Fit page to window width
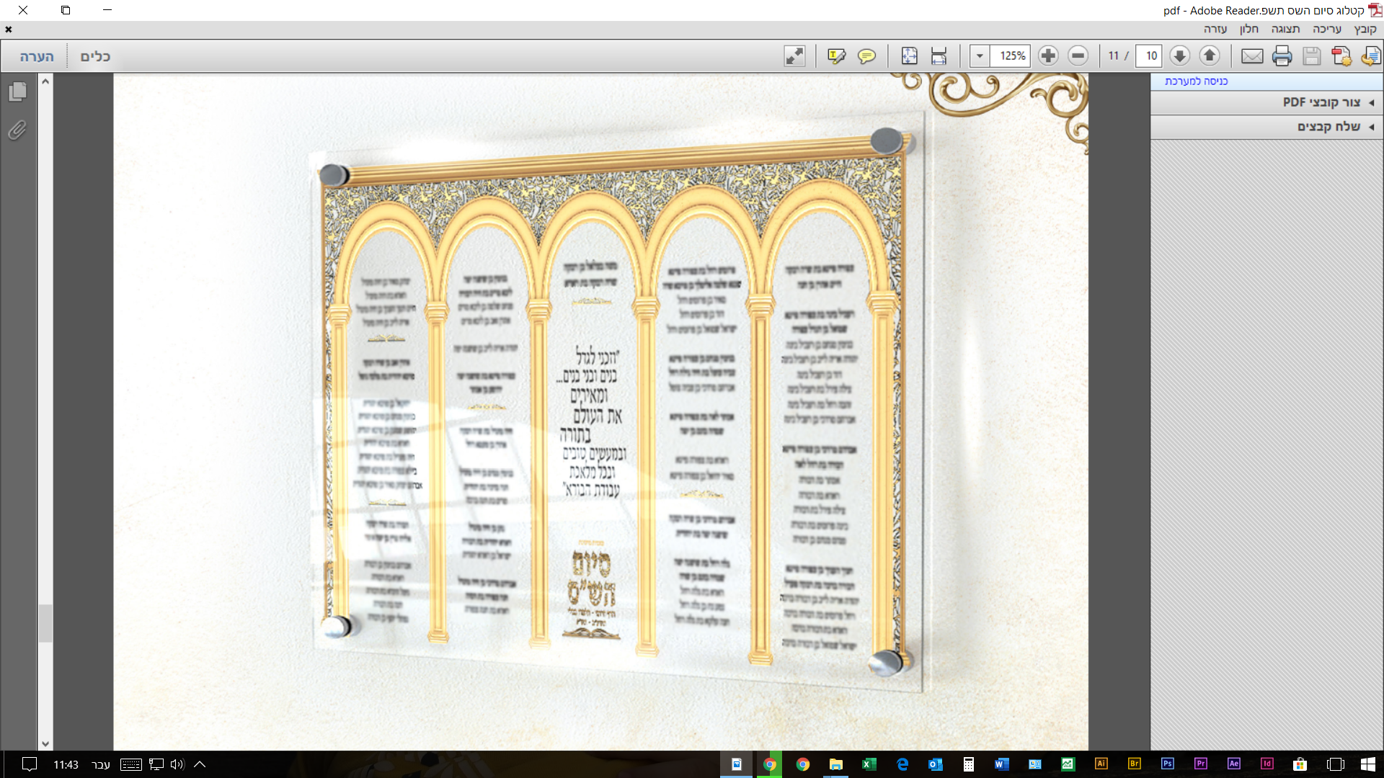 (x=939, y=56)
